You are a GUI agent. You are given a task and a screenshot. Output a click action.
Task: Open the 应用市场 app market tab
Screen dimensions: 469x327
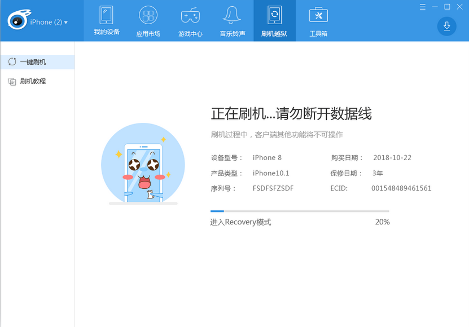[x=148, y=21]
